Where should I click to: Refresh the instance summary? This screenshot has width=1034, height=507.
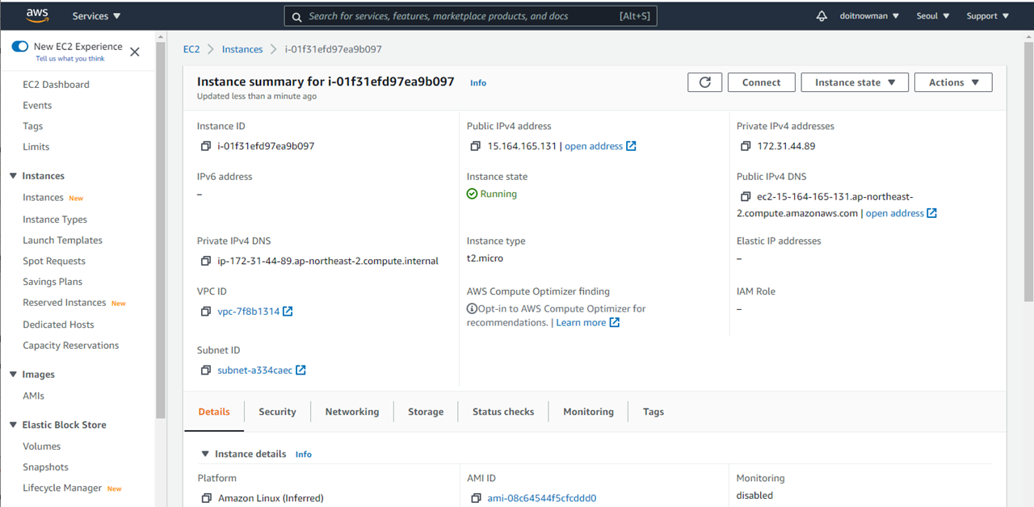tap(705, 82)
